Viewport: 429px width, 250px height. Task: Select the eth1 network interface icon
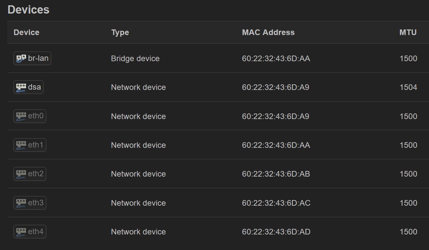pyautogui.click(x=20, y=145)
